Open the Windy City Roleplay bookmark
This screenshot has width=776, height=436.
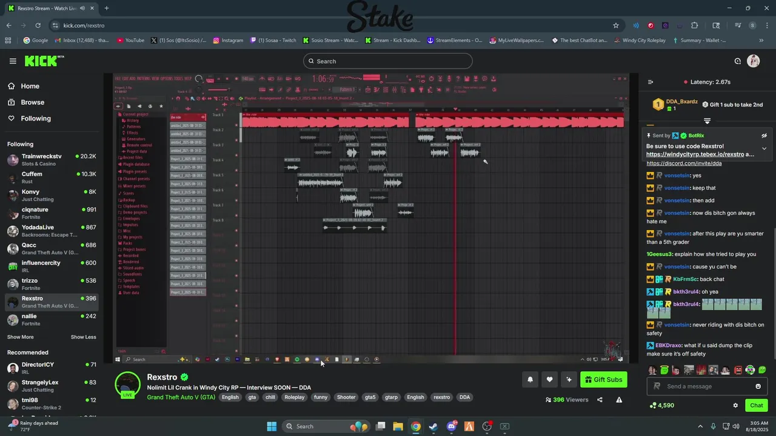(639, 41)
